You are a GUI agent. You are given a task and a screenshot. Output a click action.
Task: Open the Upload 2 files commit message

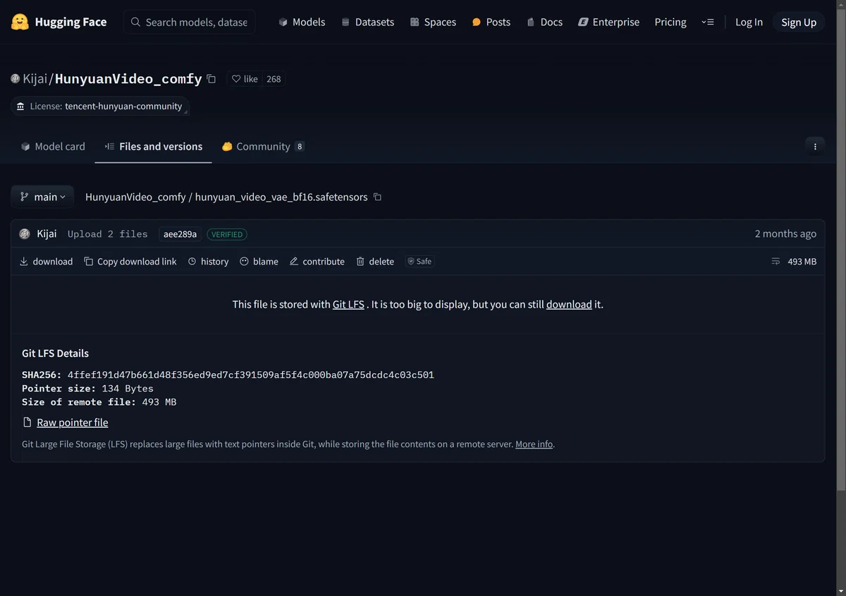click(x=108, y=233)
